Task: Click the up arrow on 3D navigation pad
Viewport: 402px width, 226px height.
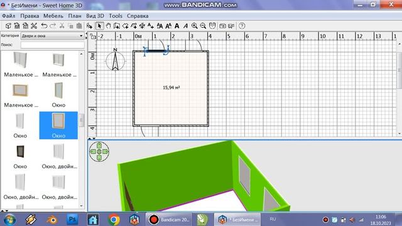Action: (99, 146)
